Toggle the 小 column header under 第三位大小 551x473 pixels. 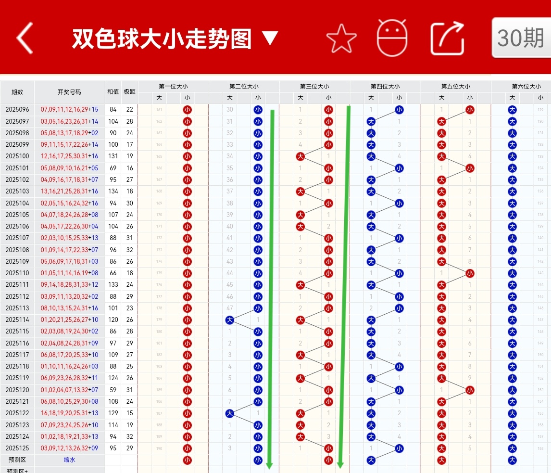point(328,98)
